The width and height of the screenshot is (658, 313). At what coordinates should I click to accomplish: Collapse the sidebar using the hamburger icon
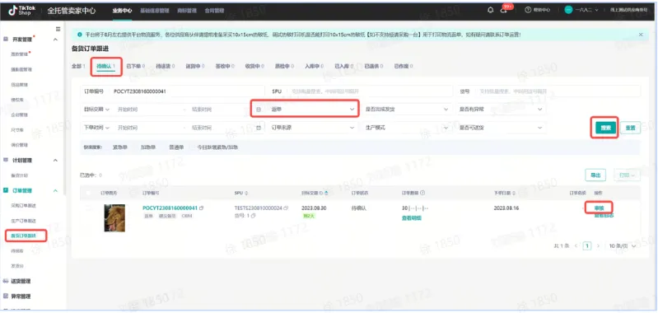(58, 29)
